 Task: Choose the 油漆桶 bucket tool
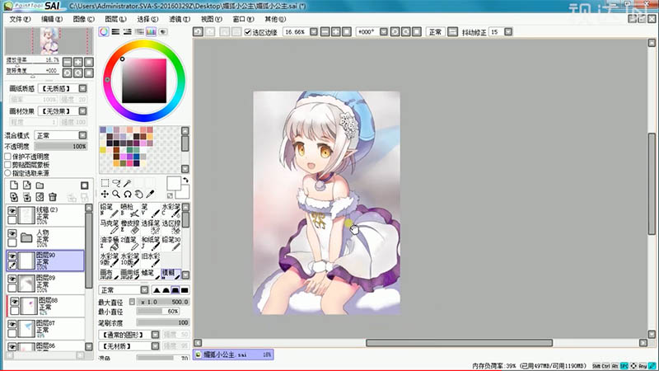click(x=110, y=242)
